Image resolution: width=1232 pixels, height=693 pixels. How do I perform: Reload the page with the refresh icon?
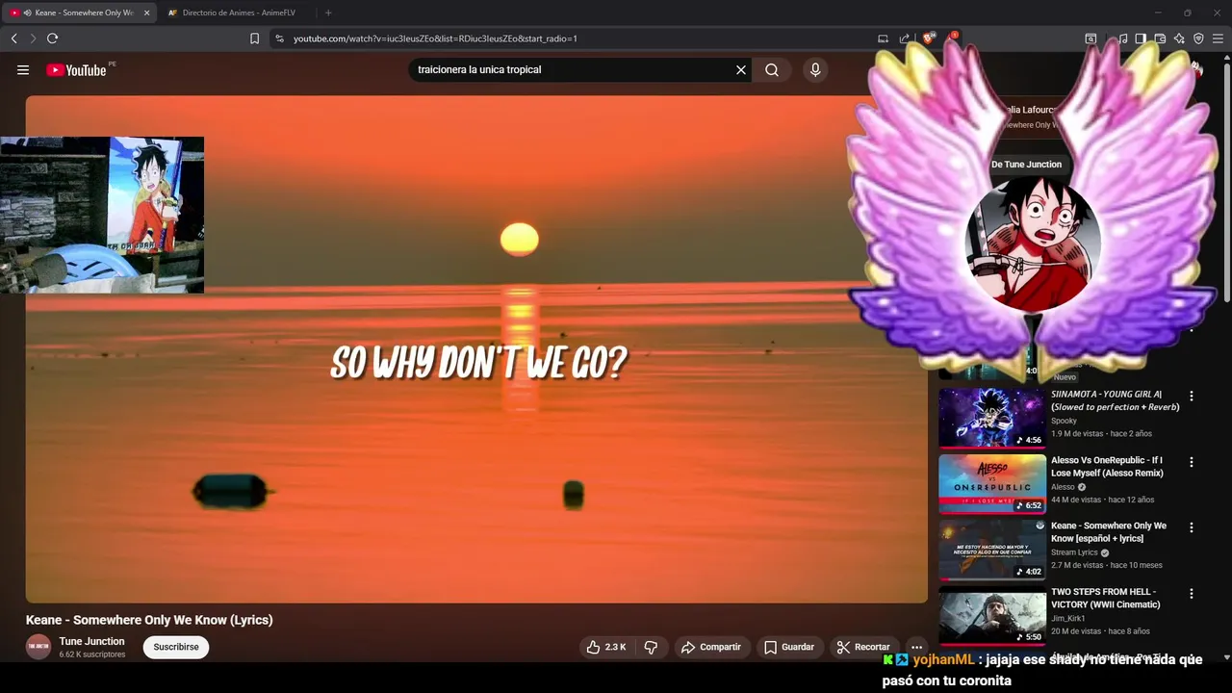pos(52,38)
